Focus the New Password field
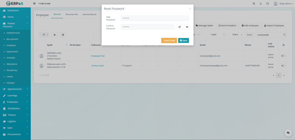 coord(155,18)
